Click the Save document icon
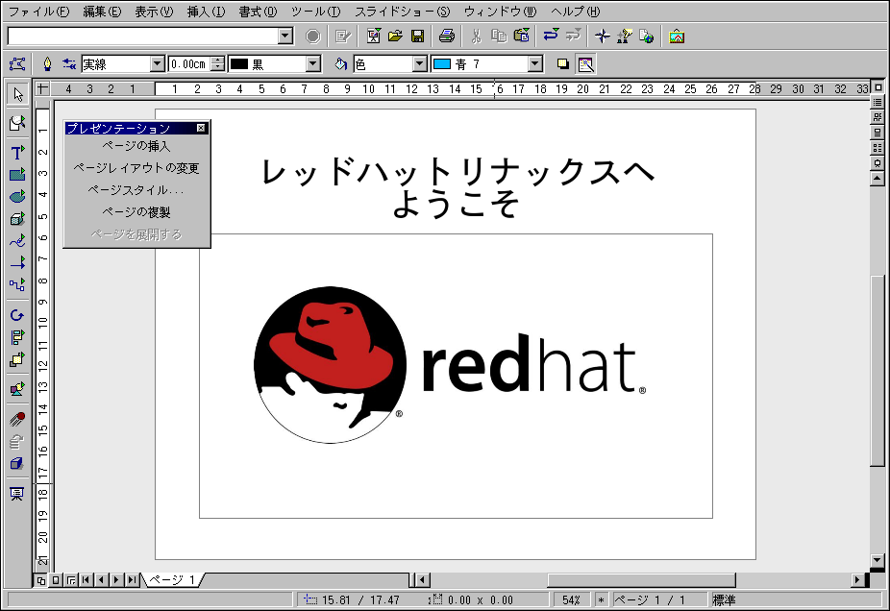890x611 pixels. pos(418,37)
